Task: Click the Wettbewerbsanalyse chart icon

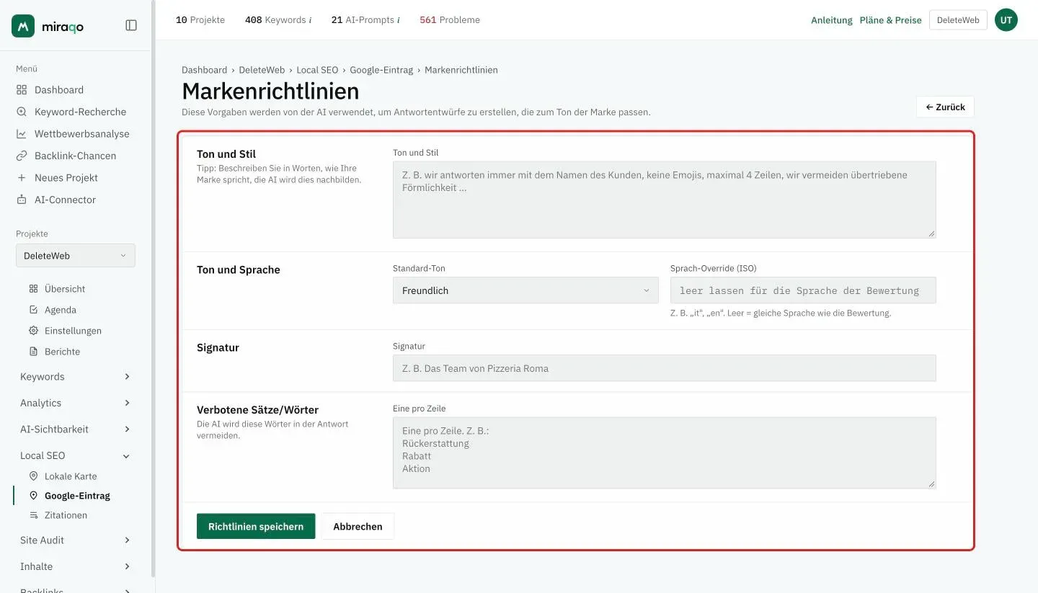Action: click(22, 134)
